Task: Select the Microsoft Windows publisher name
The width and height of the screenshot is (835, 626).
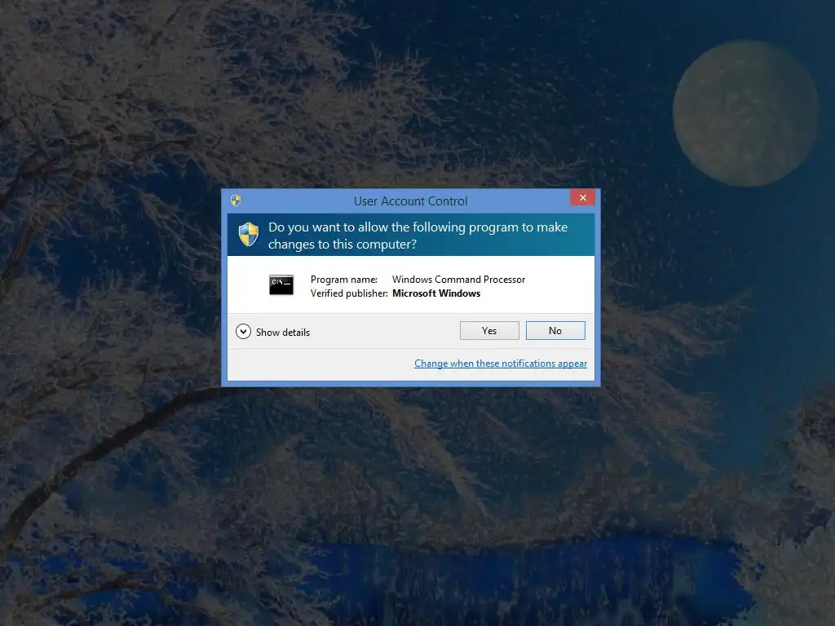Action: click(436, 293)
